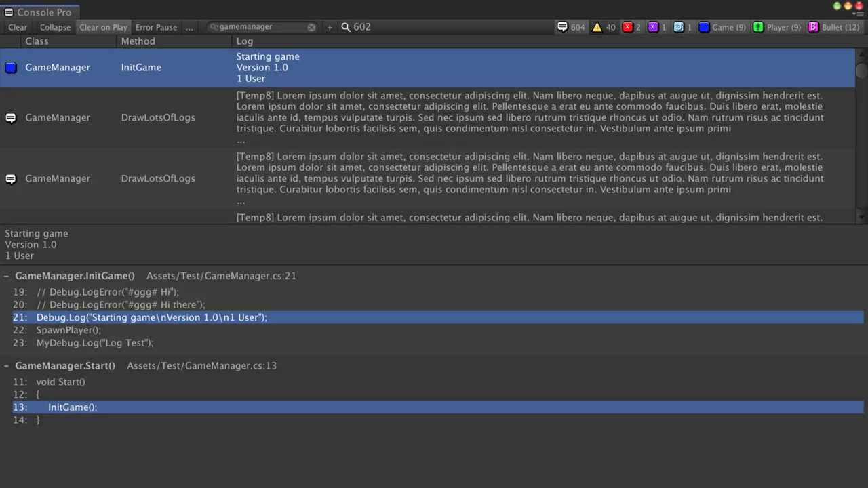This screenshot has width=868, height=488.
Task: Enable Error Pause
Action: click(156, 27)
